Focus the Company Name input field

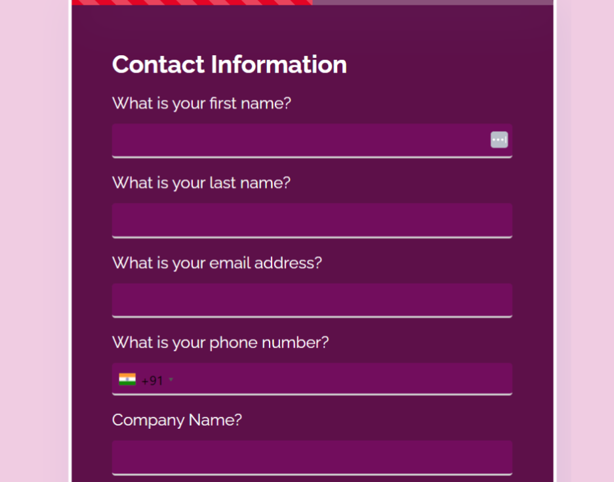[x=312, y=458]
